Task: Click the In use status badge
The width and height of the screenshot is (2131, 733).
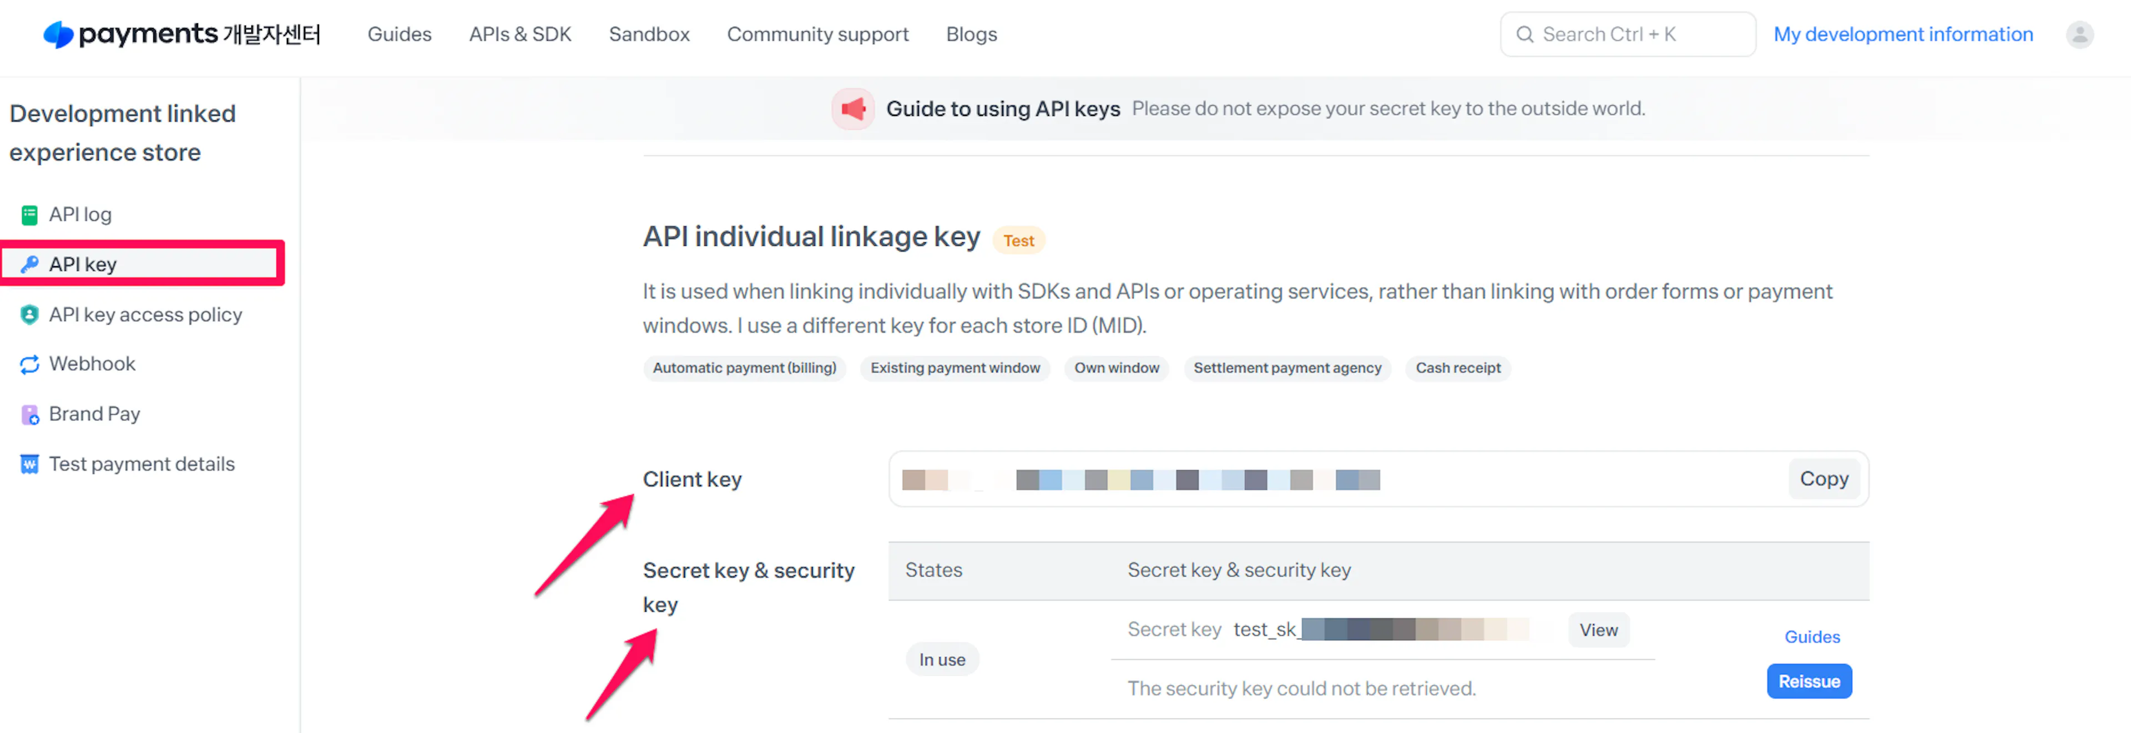Action: [942, 660]
